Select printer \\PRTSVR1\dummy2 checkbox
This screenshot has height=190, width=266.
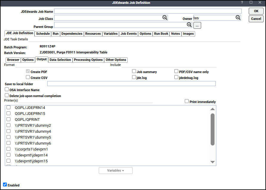pyautogui.click(x=9, y=125)
